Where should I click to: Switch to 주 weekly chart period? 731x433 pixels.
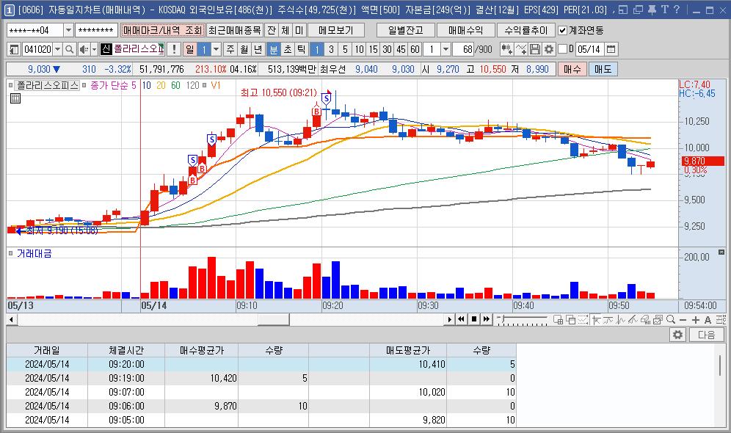click(x=230, y=49)
